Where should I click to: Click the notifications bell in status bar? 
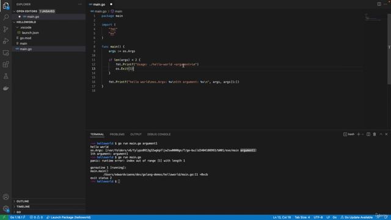pyautogui.click(x=386, y=218)
